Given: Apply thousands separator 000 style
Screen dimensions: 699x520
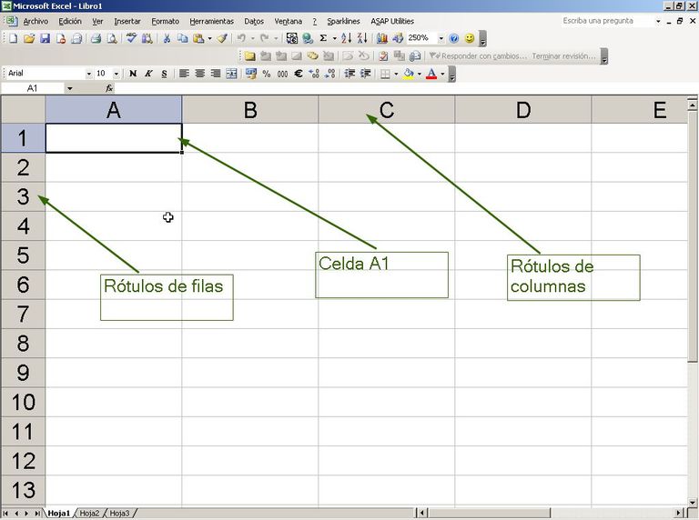Looking at the screenshot, I should pos(283,74).
